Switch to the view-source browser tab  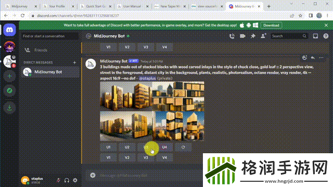207,6
